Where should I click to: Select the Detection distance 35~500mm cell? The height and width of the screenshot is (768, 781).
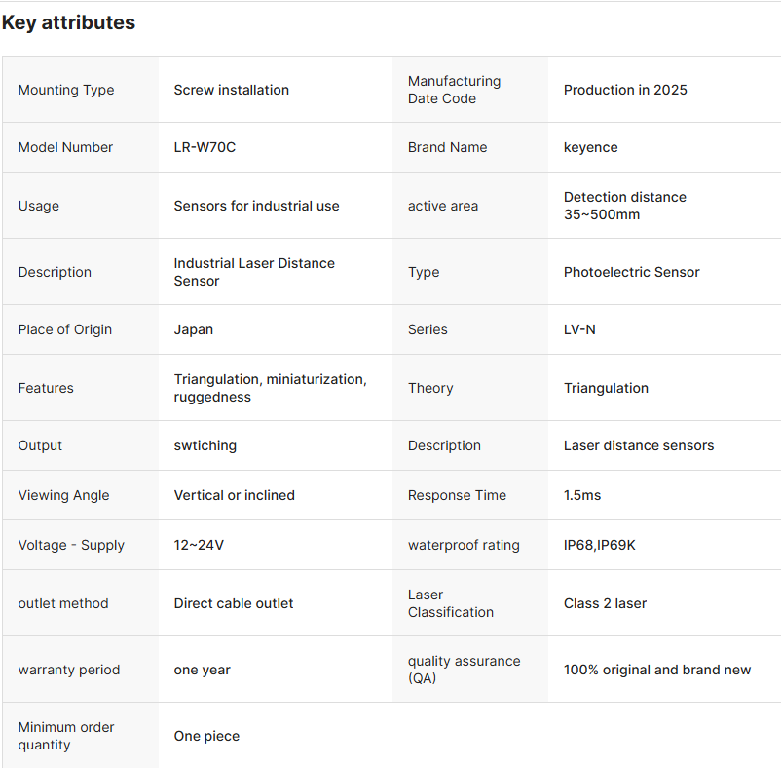pyautogui.click(x=624, y=206)
